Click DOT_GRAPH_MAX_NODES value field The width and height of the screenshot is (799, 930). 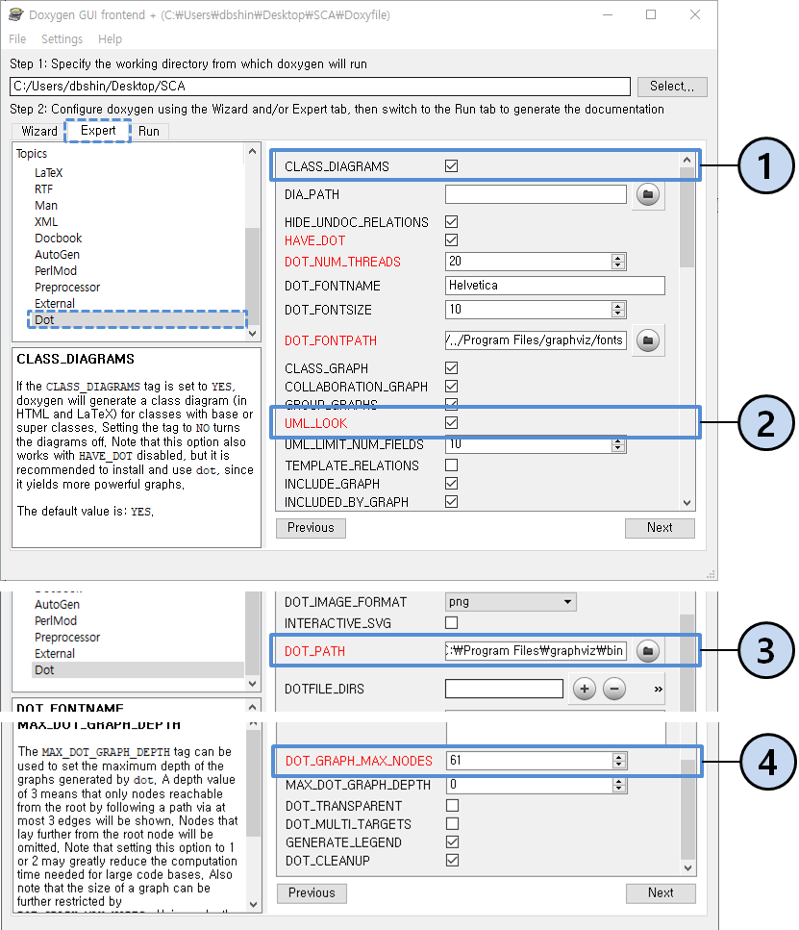[529, 761]
